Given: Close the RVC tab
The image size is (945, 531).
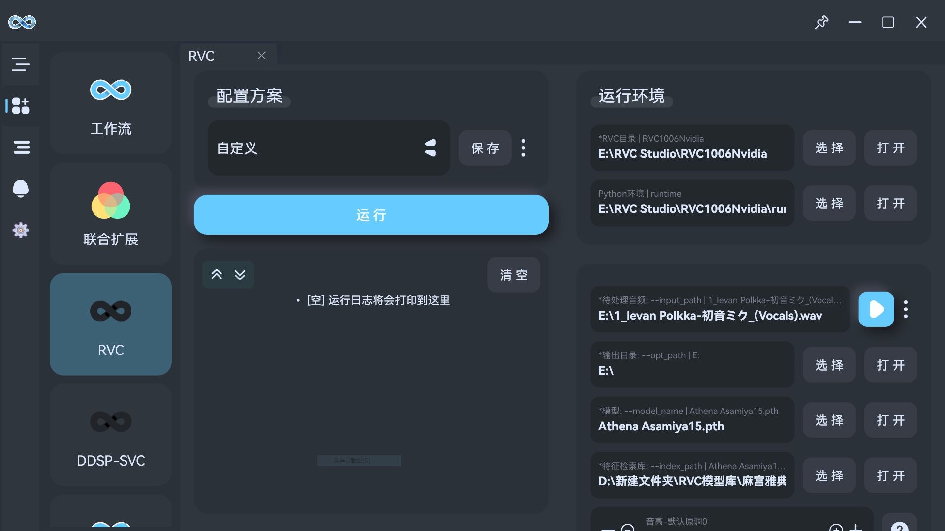Looking at the screenshot, I should tap(261, 56).
